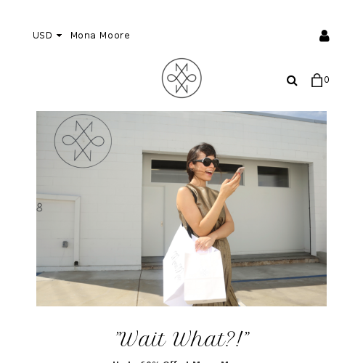Click the sunglasses on woman in photo
The image size is (363, 363).
206,162
